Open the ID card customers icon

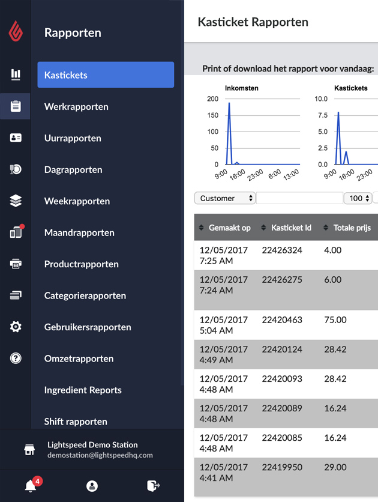[x=16, y=138]
